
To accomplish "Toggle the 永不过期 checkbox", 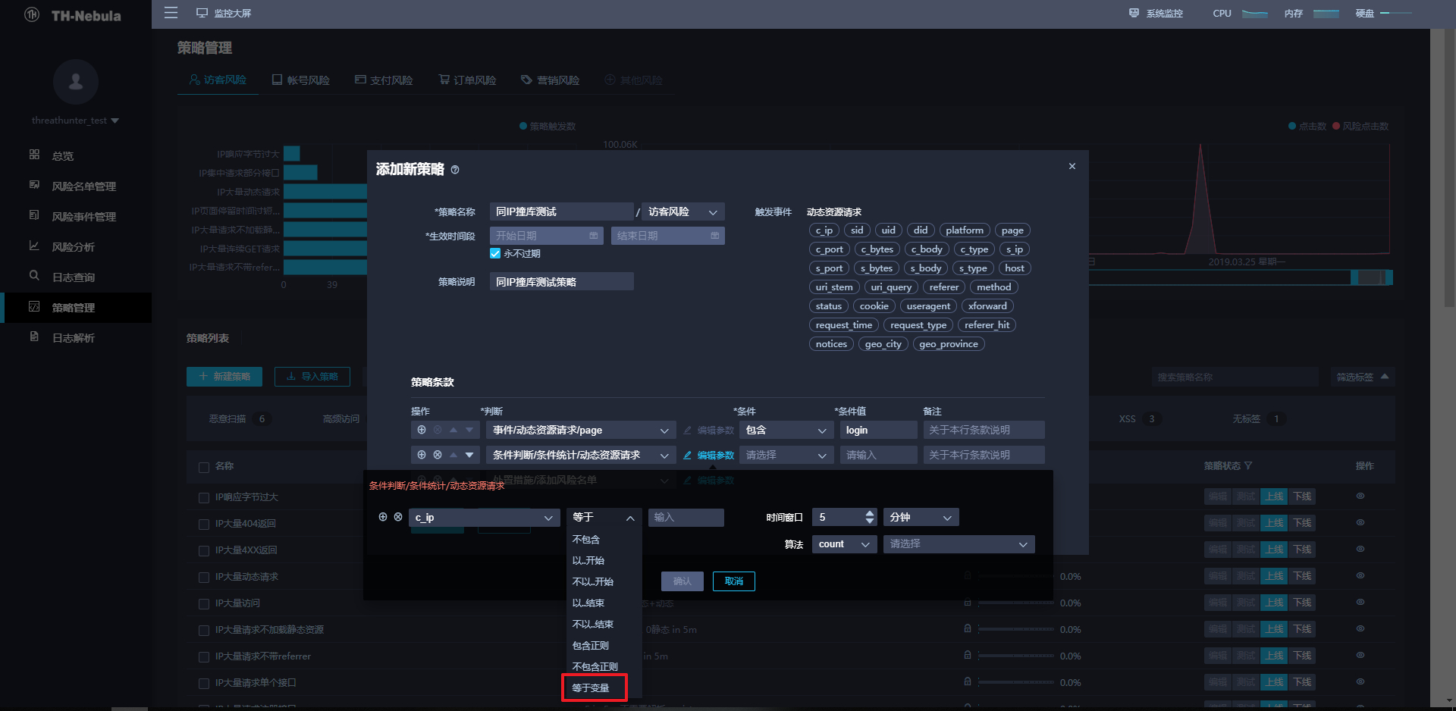I will click(x=495, y=254).
